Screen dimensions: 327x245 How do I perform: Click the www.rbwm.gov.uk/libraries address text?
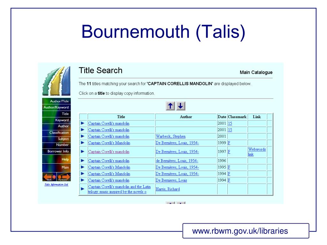point(240,231)
